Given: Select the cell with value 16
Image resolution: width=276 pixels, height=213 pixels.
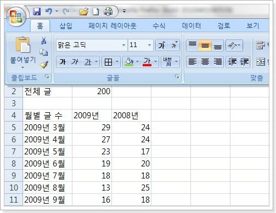Looking at the screenshot, I should coord(92,200).
